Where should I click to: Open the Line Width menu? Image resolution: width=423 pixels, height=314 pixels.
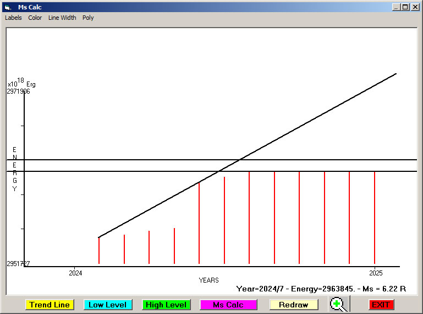62,18
